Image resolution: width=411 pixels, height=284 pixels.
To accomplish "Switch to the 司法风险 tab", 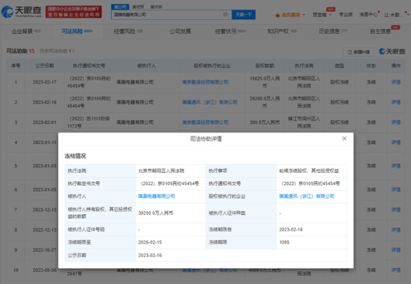I will 77,32.
